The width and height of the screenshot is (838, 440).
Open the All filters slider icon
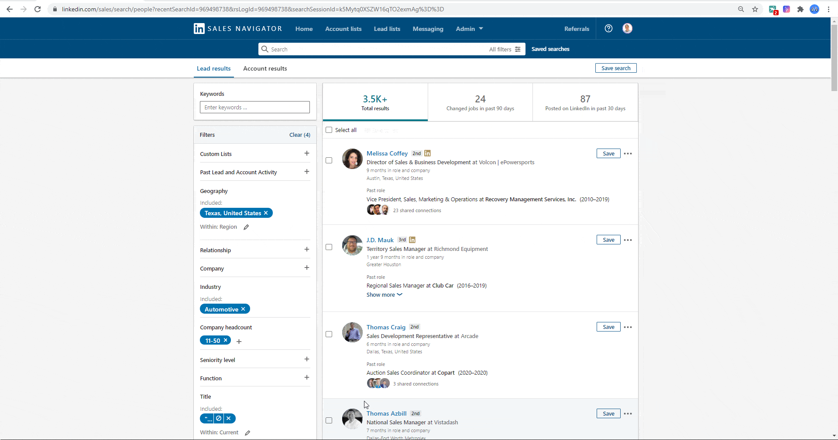[x=518, y=49]
